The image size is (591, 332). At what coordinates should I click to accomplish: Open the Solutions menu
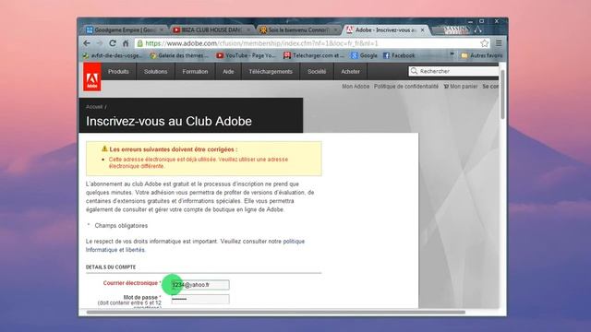[x=156, y=72]
